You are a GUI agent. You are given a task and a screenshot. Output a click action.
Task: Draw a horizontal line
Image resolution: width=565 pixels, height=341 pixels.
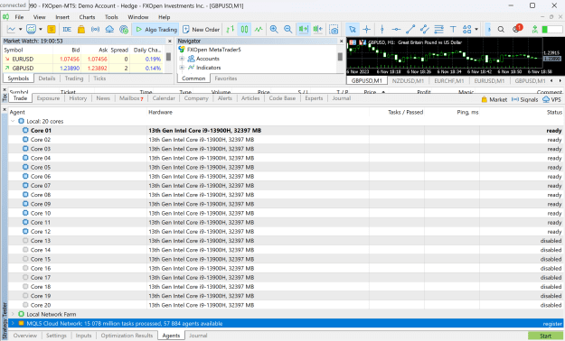point(396,30)
